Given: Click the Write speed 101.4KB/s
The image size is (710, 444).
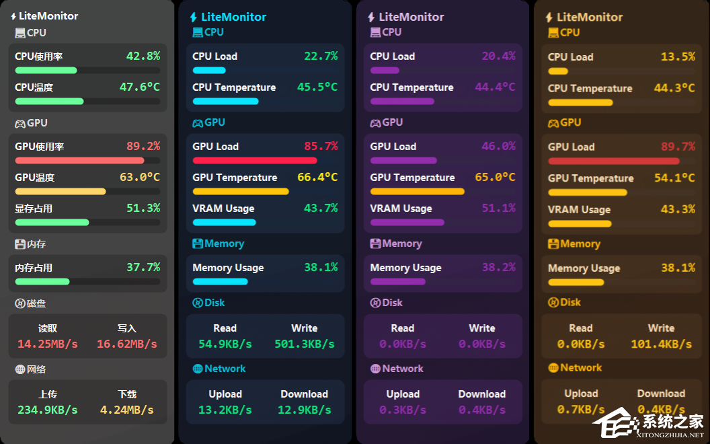Looking at the screenshot, I should pos(661,344).
